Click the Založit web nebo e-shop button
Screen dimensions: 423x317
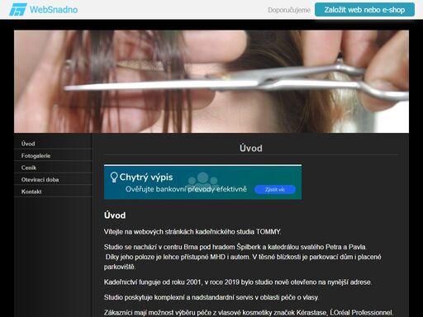[364, 10]
